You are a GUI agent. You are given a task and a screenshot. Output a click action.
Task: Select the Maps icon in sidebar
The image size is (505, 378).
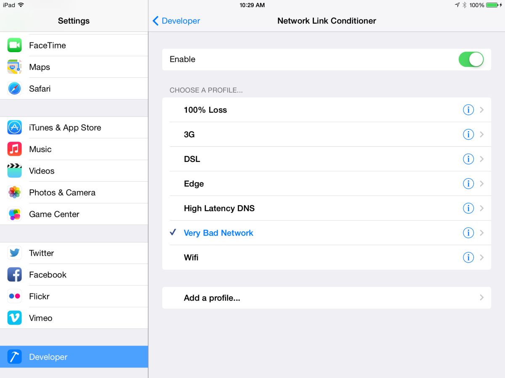pyautogui.click(x=14, y=67)
